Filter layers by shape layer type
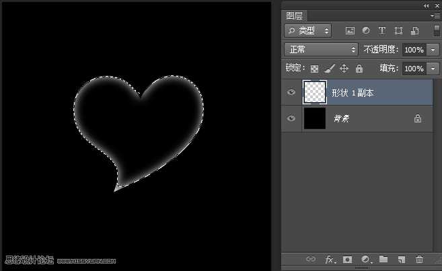Viewport: 442px width, 271px height. (x=398, y=31)
